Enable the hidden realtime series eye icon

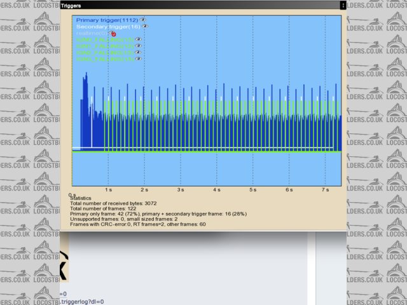click(x=114, y=34)
